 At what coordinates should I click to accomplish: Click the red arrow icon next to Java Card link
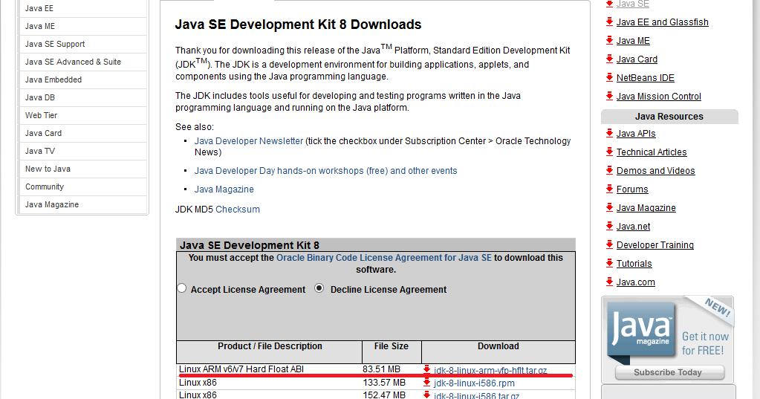tap(610, 59)
